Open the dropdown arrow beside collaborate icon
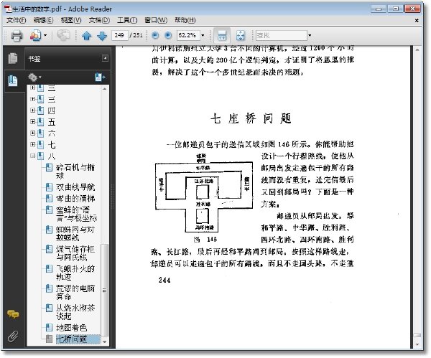 point(45,35)
